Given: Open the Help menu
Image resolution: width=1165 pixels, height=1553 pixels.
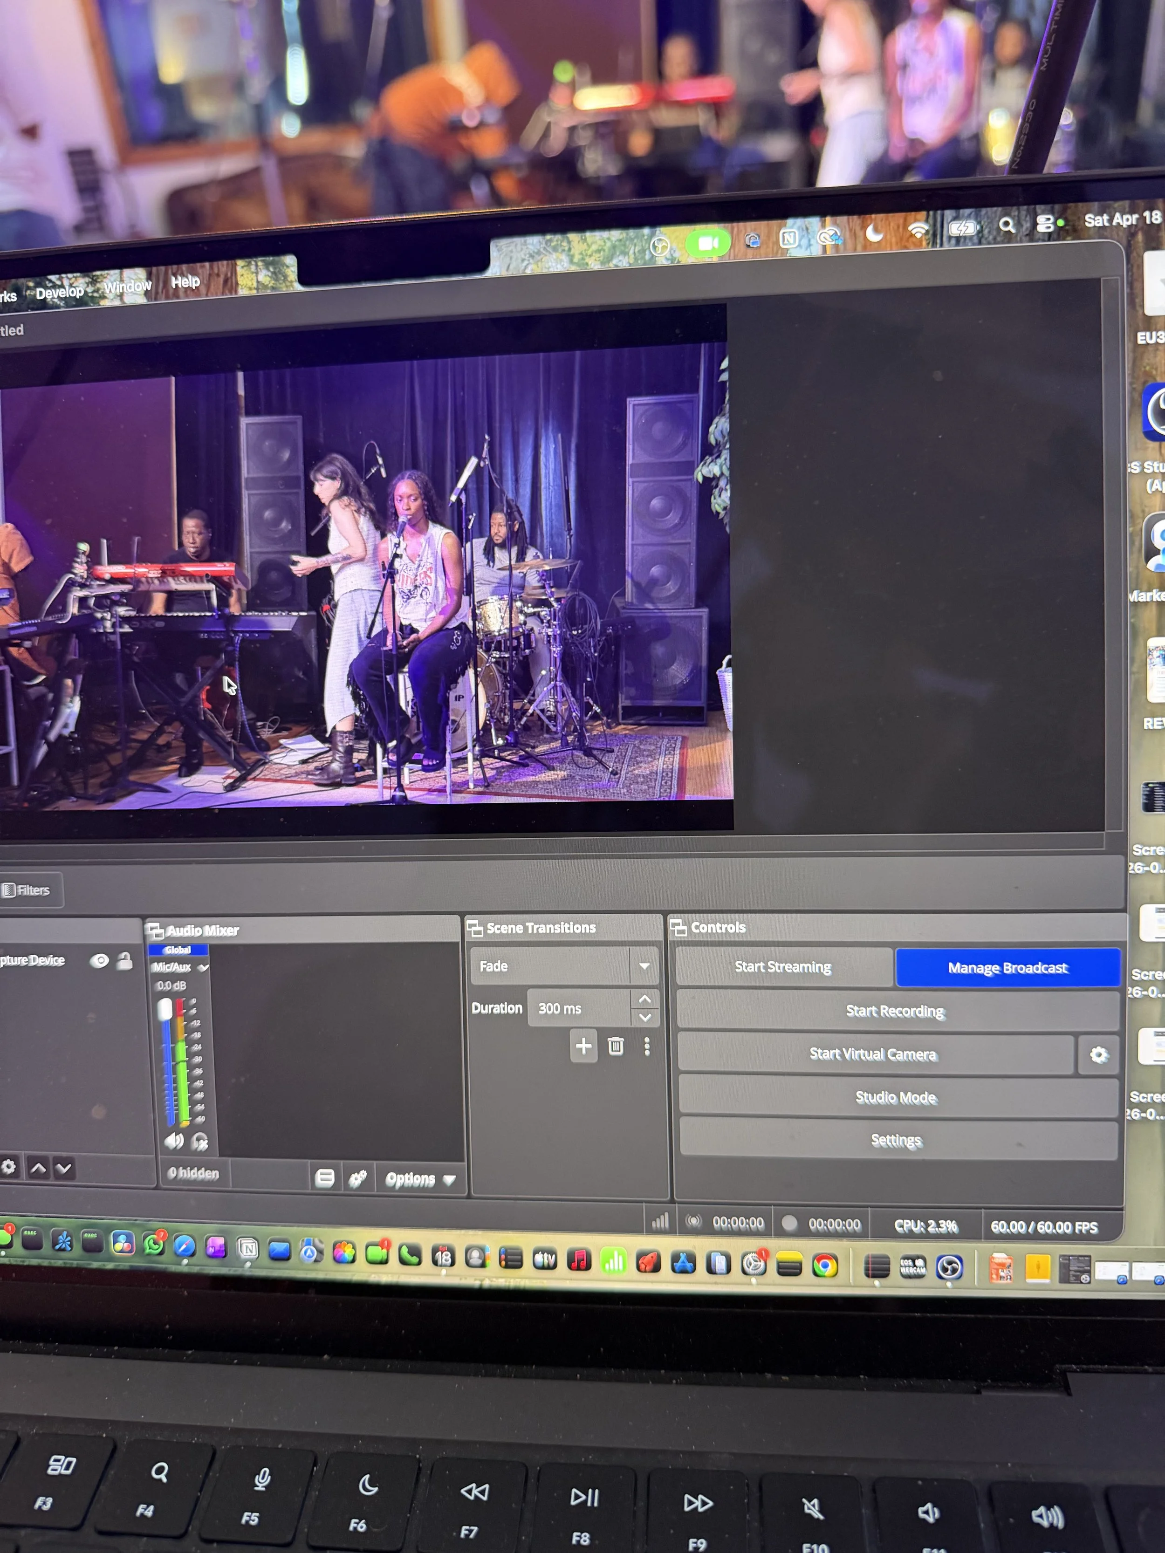Looking at the screenshot, I should (x=185, y=281).
